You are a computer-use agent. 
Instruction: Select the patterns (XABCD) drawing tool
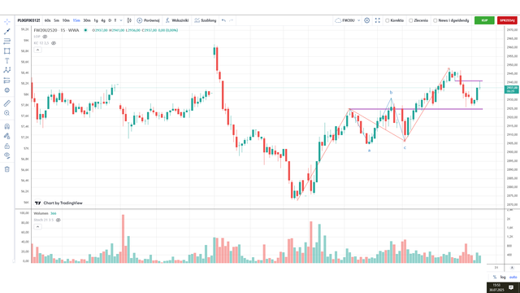[x=7, y=71]
